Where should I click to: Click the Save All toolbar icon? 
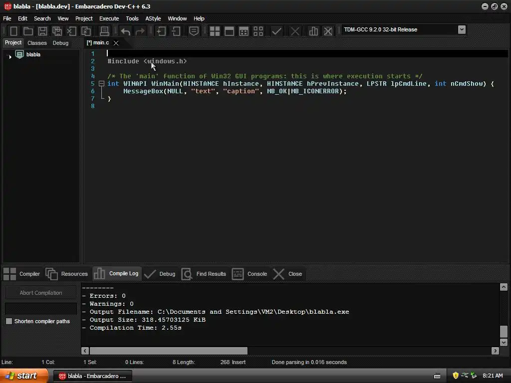point(57,31)
